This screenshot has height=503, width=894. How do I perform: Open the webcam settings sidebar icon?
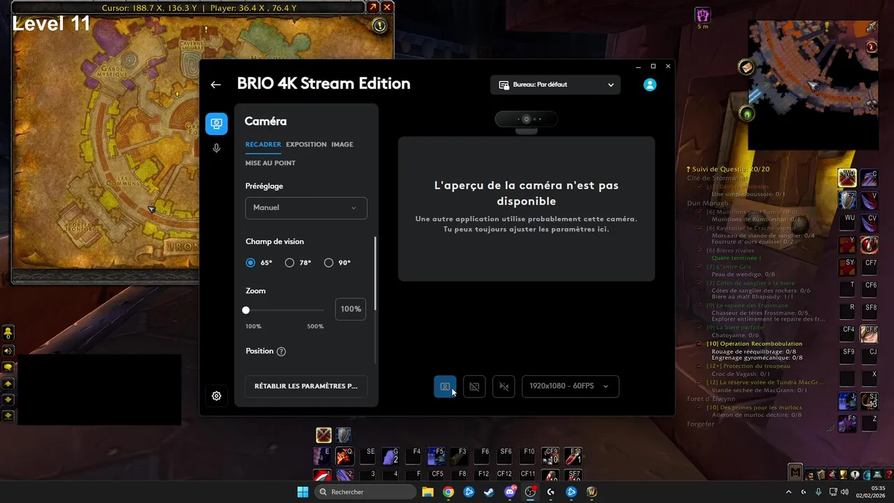click(x=217, y=124)
